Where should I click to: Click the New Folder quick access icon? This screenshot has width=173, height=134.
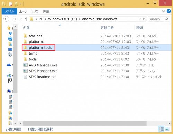[16, 4]
